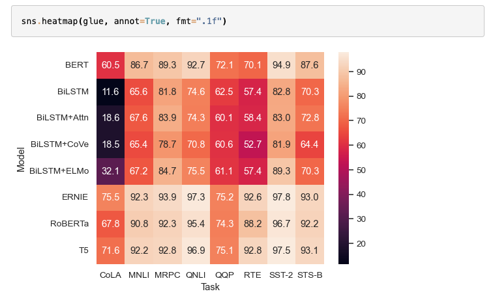This screenshot has height=298, width=493.
Task: Click the RoBERTa row label
Action: (70, 224)
